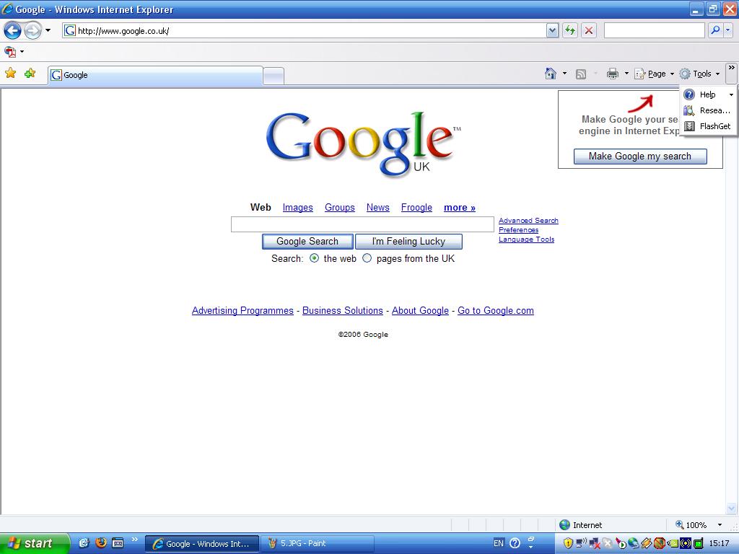Click the yellow security shield tray icon
This screenshot has width=739, height=554.
point(569,544)
